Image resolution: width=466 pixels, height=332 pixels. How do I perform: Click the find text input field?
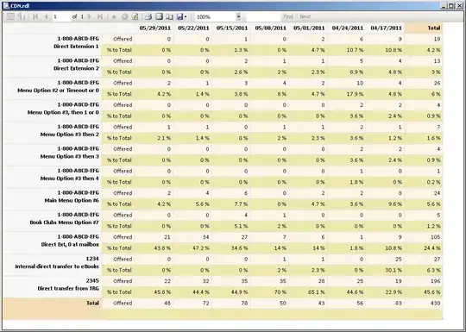tap(263, 17)
